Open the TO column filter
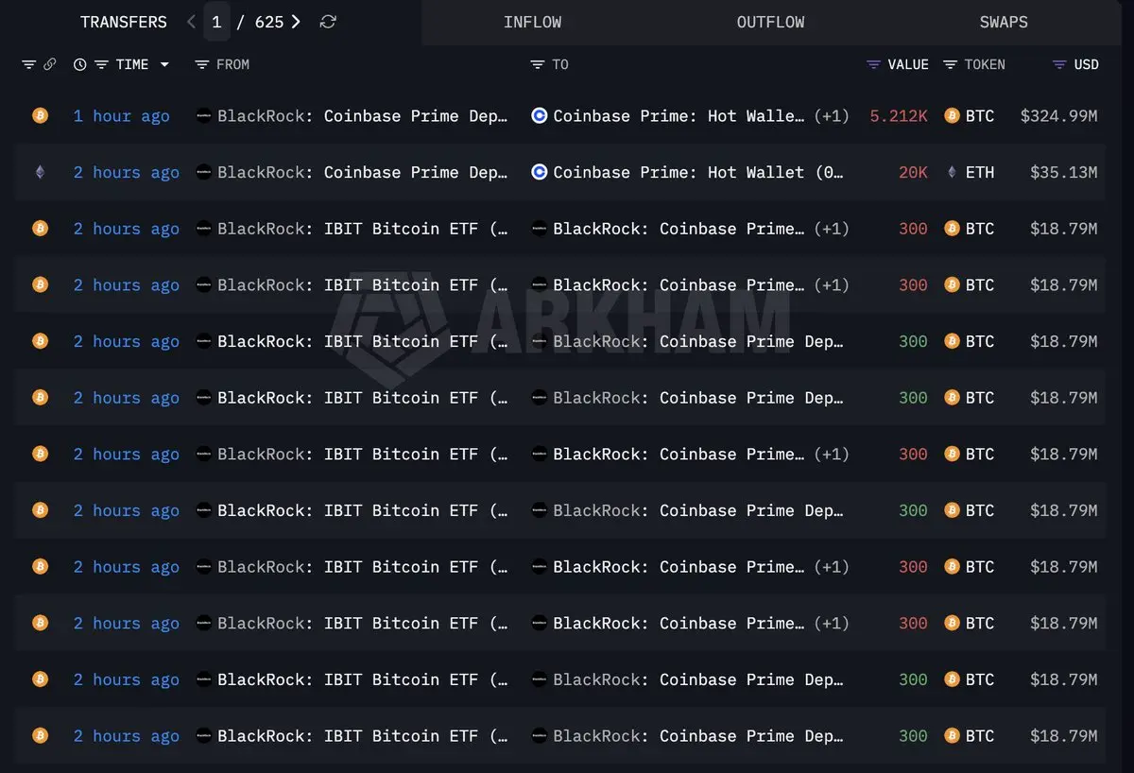This screenshot has width=1134, height=773. tap(538, 64)
